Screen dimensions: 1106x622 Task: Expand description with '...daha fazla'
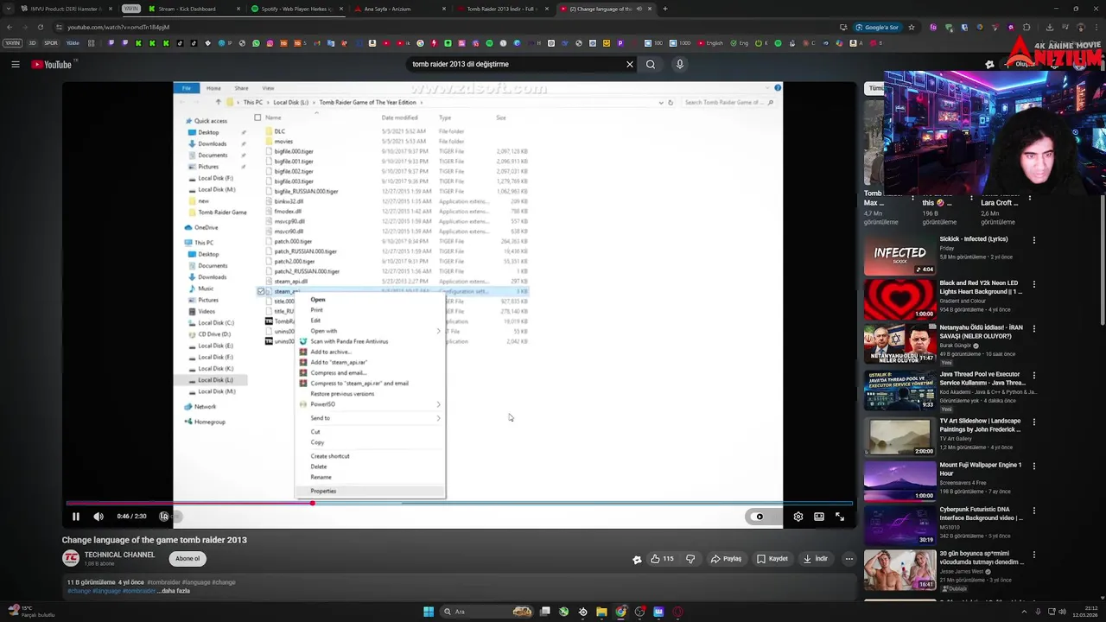click(x=172, y=591)
